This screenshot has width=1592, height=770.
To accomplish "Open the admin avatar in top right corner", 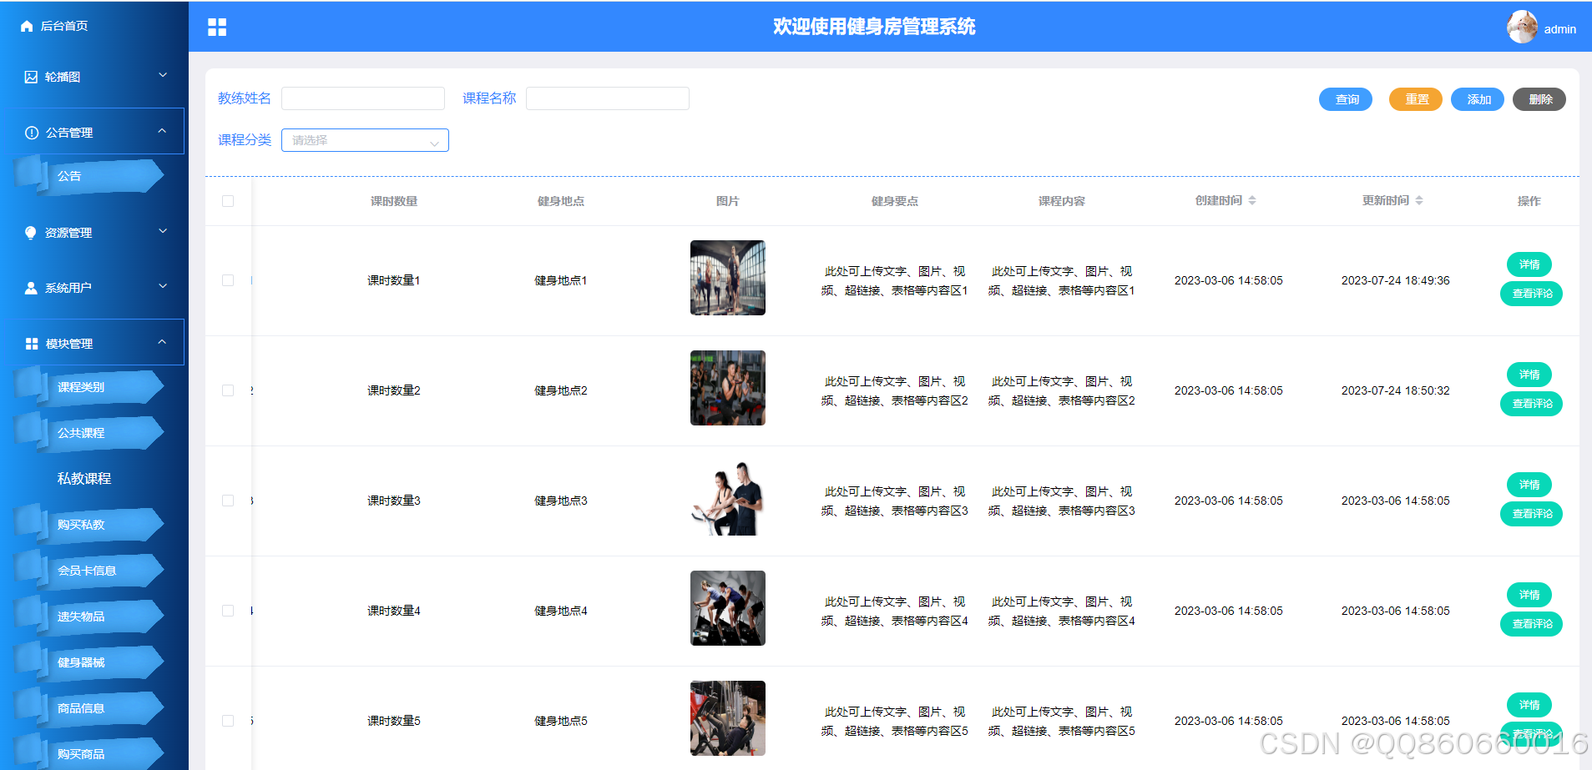I will click(1522, 27).
